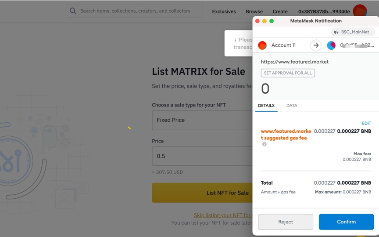Click the Account 11 avatar icon
The height and width of the screenshot is (237, 379).
click(262, 45)
